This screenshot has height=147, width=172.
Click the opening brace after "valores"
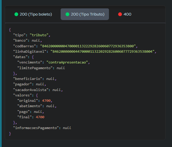(37, 95)
